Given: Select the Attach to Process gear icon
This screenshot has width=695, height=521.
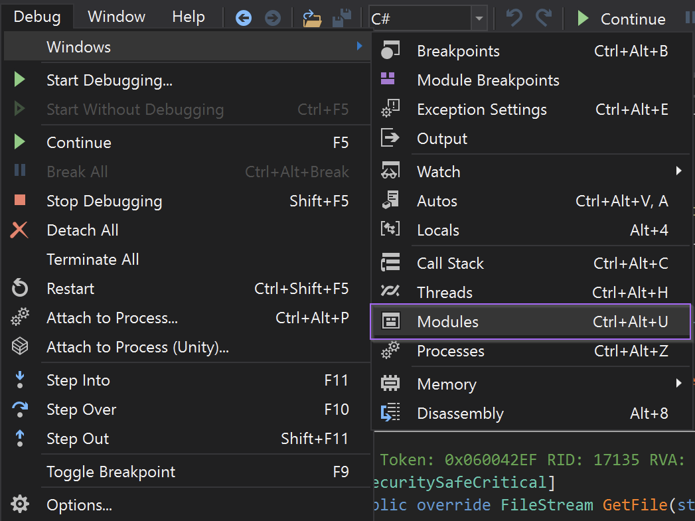Looking at the screenshot, I should pos(20,317).
